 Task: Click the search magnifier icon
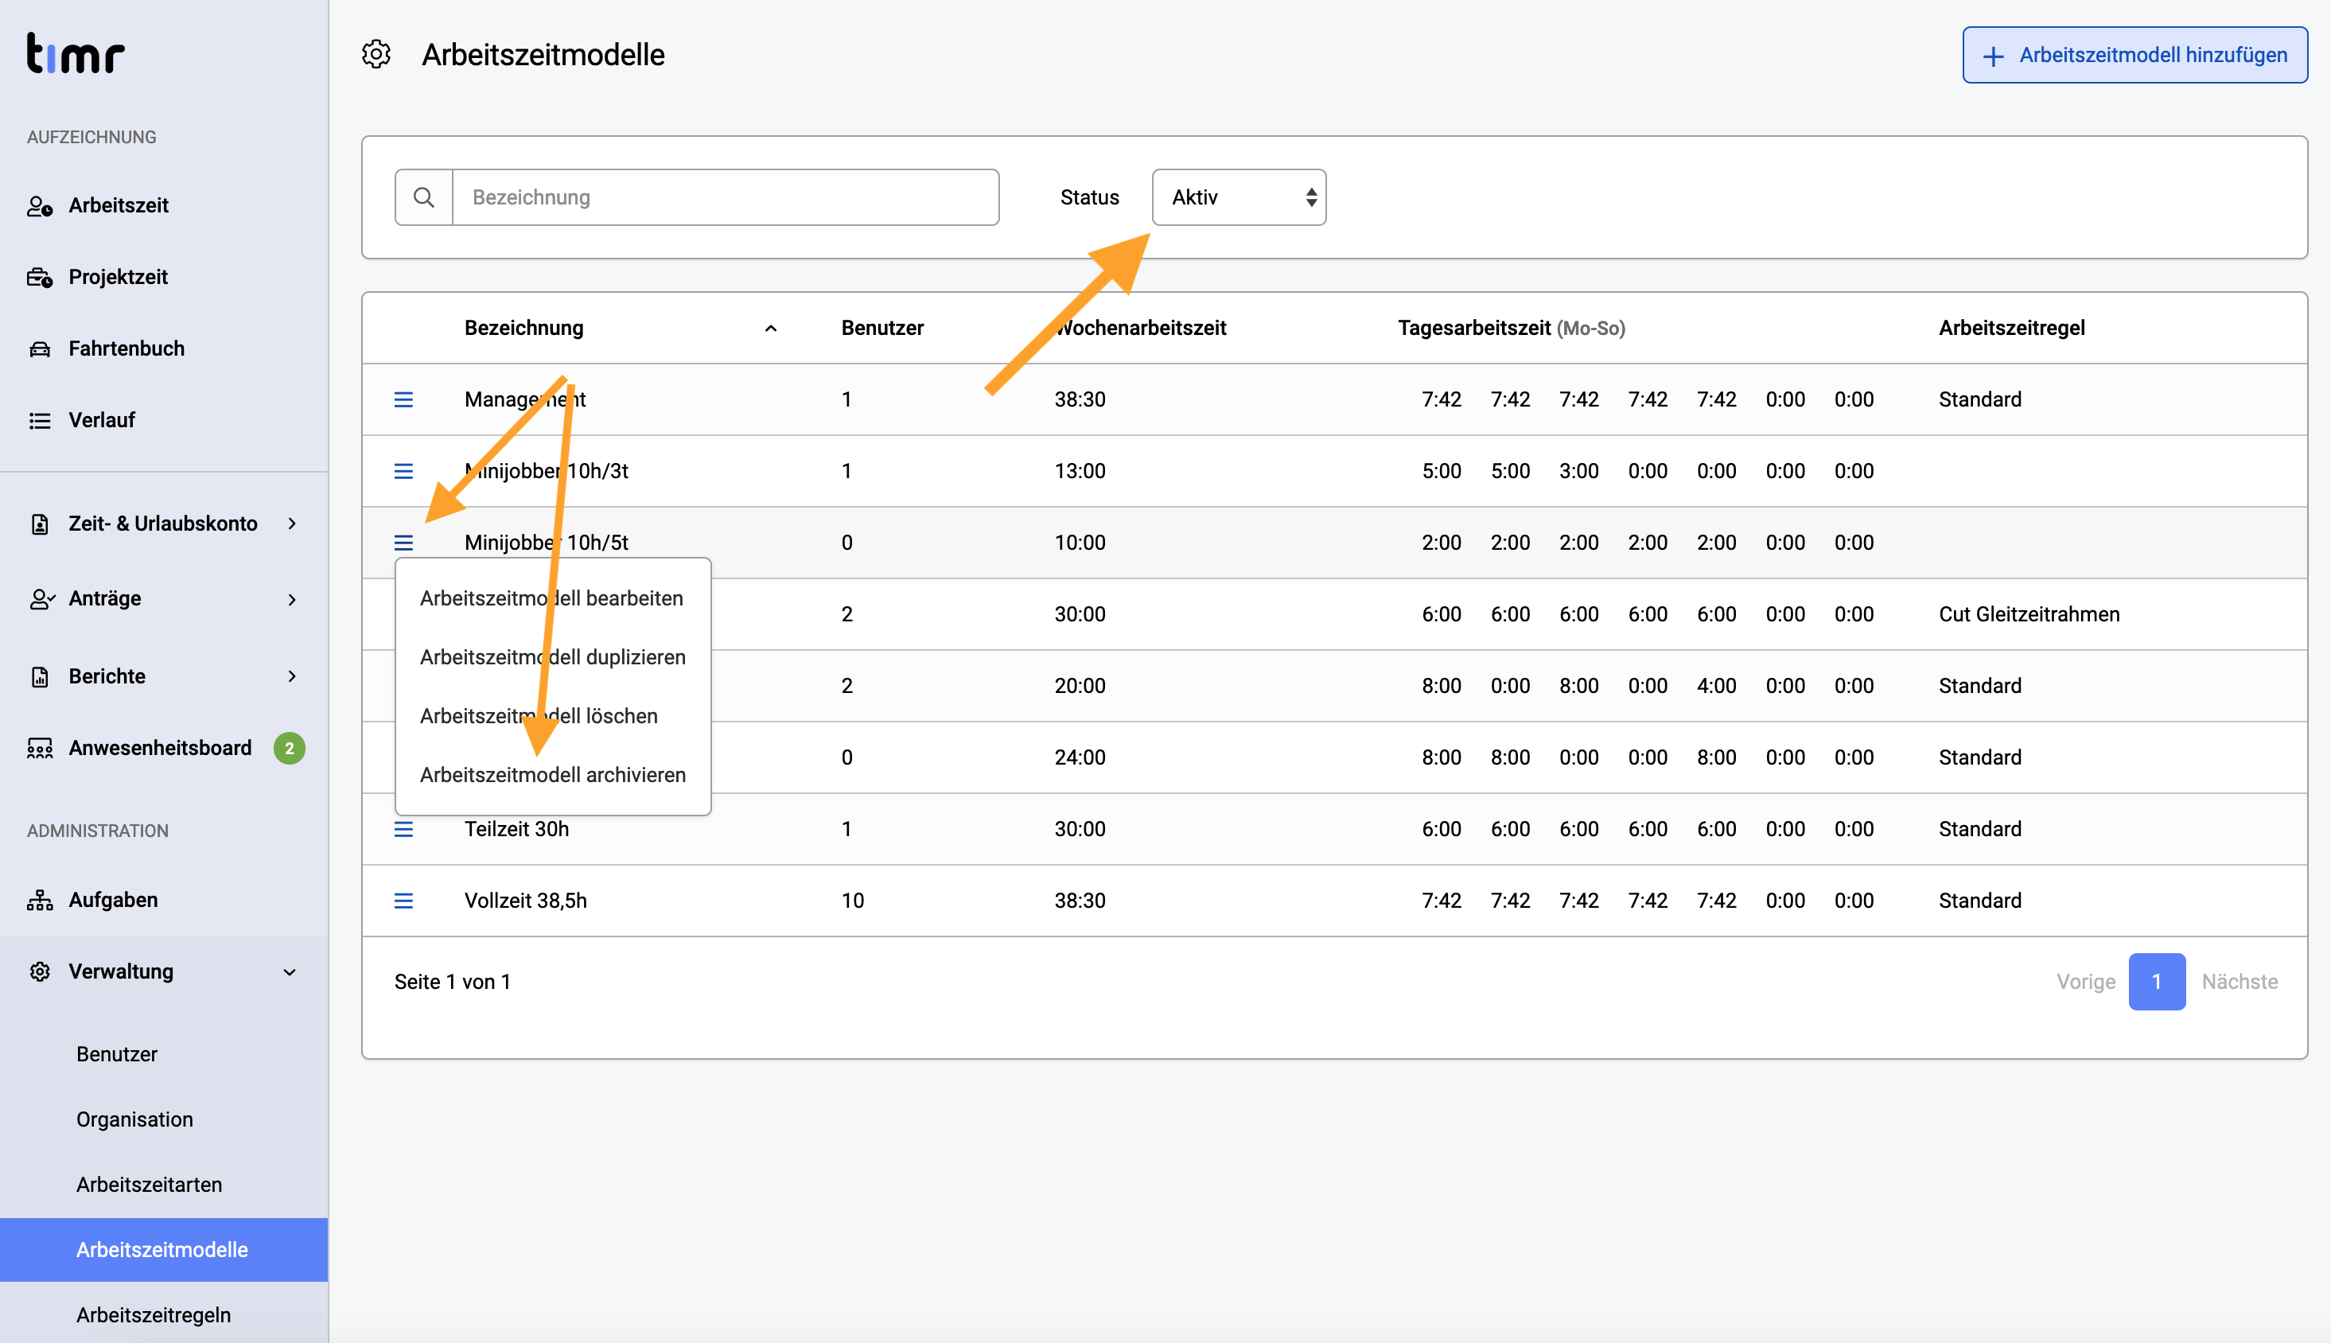pos(424,197)
